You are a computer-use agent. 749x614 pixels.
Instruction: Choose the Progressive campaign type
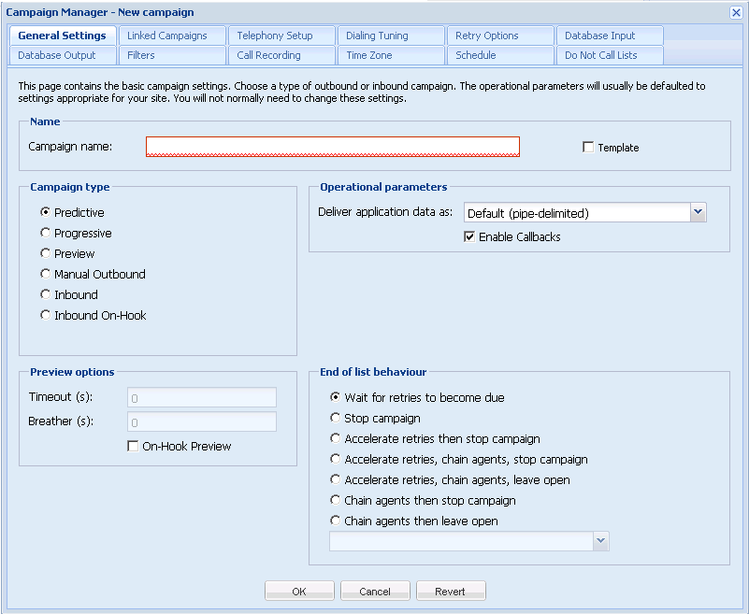tap(46, 233)
